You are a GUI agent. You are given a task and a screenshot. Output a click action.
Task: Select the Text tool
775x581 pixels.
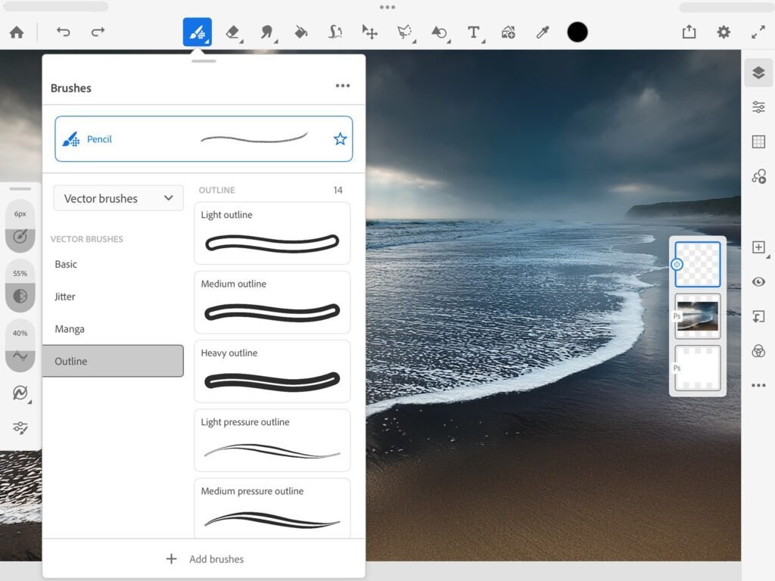coord(474,33)
